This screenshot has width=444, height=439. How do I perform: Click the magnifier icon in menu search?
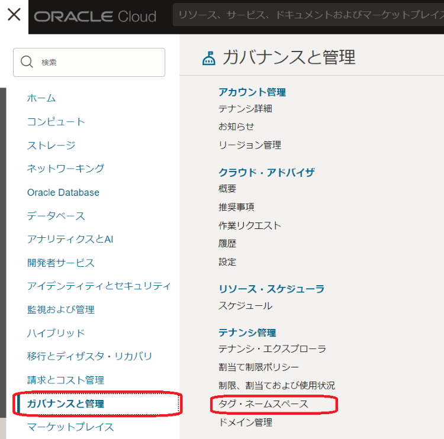point(27,62)
